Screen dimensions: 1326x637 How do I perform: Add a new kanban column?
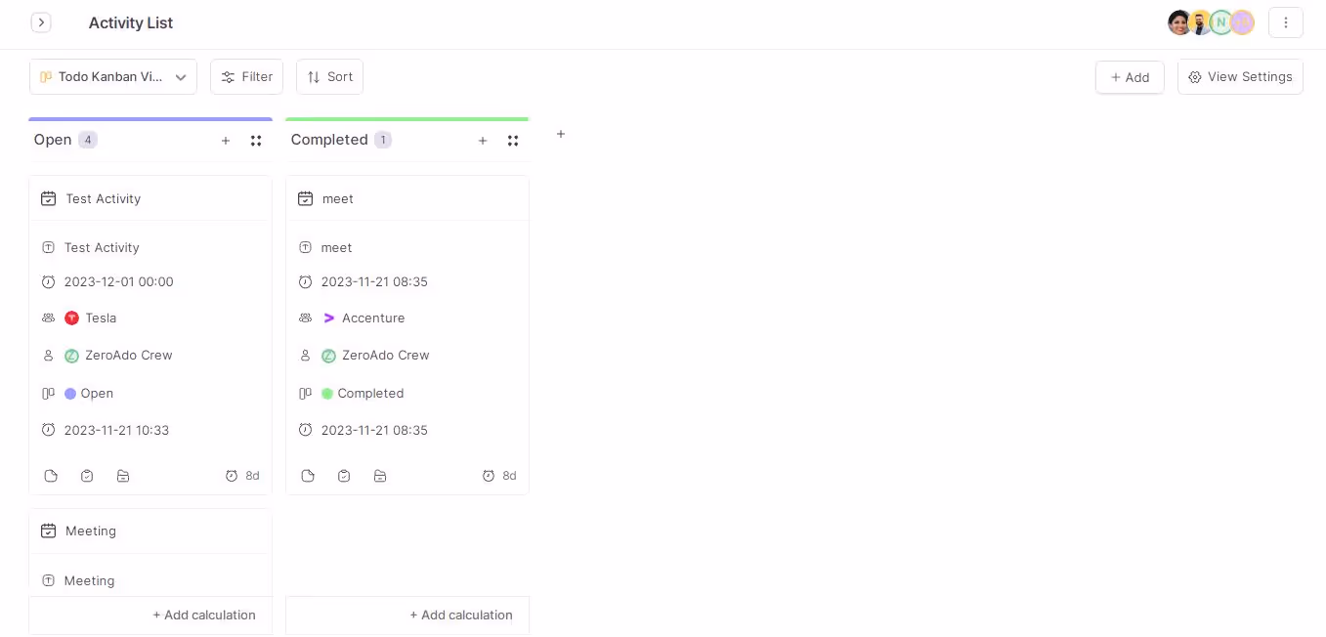click(561, 134)
